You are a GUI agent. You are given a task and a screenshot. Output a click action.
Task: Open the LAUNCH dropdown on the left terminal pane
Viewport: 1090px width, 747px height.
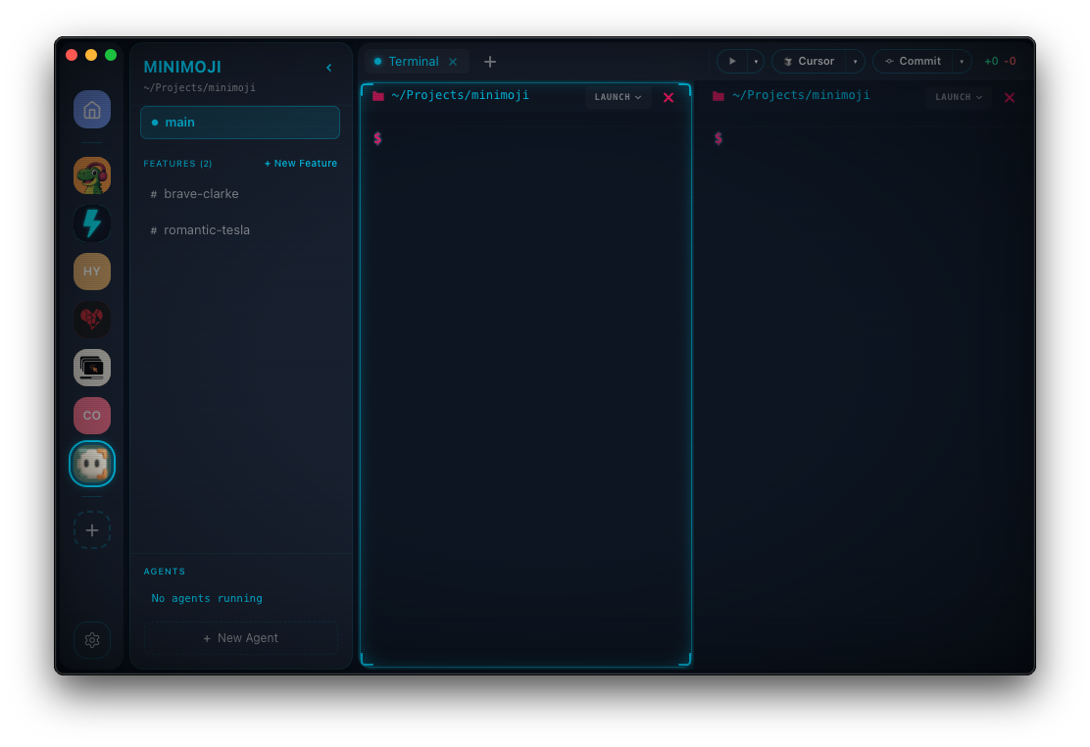(617, 96)
